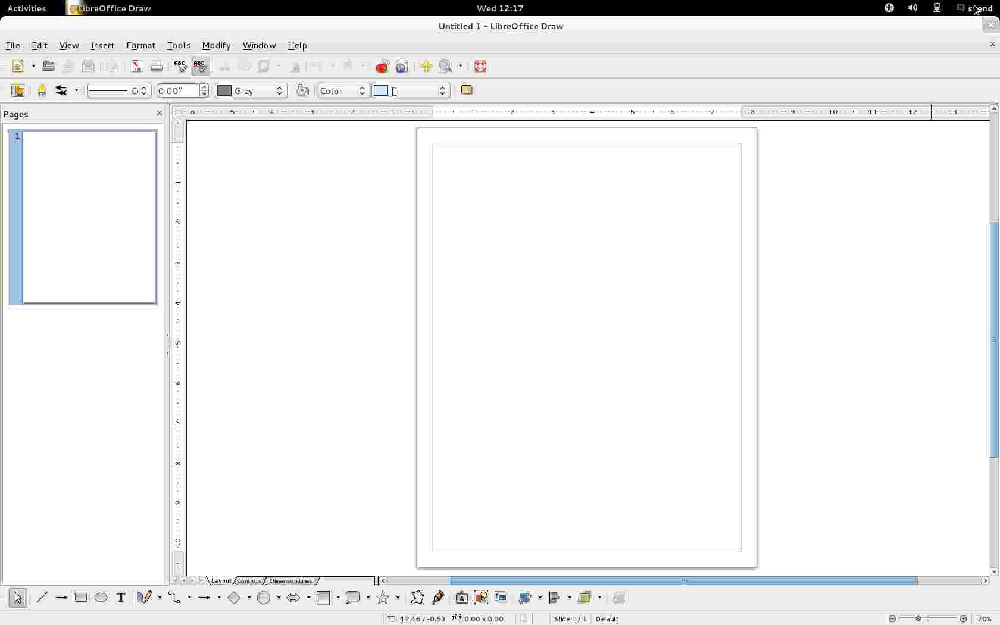Select the Ellipse tool
1000x625 pixels.
(101, 598)
